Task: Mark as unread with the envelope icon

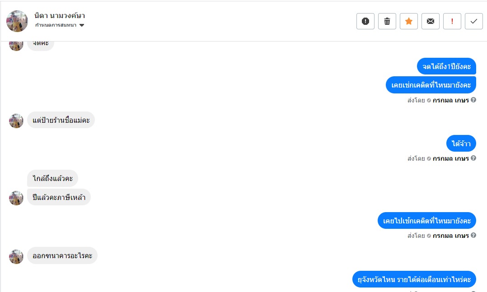Action: [431, 21]
